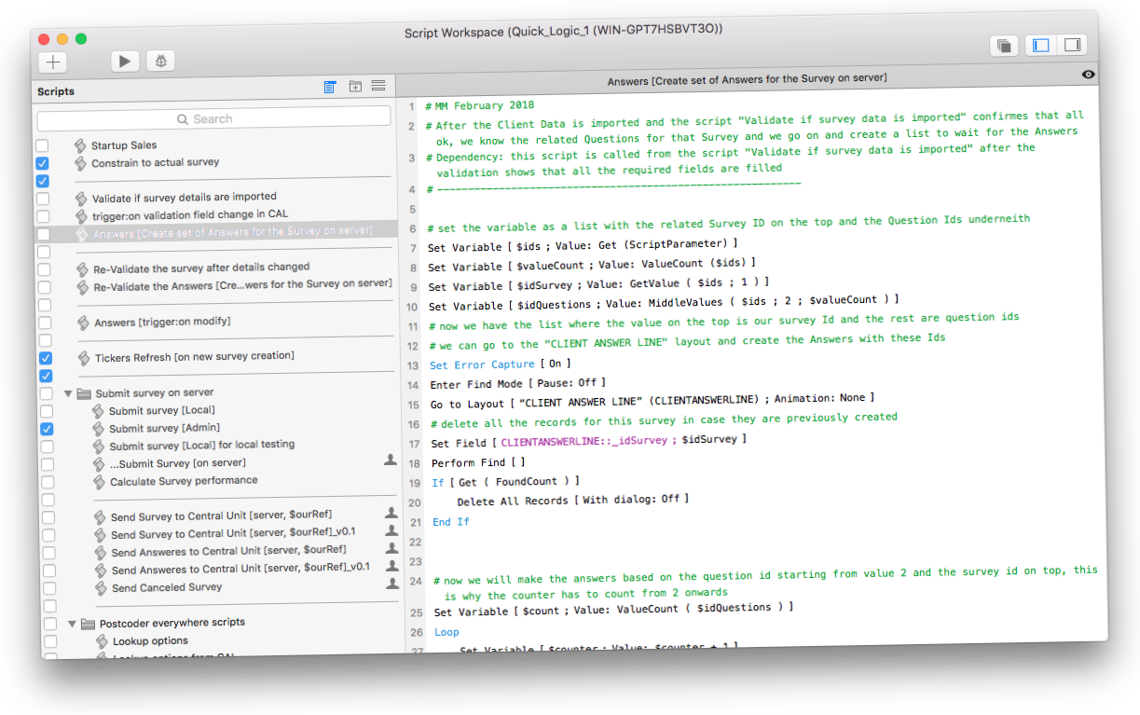Click the Scripts search field
Viewport: 1140px width, 715px height.
point(213,118)
